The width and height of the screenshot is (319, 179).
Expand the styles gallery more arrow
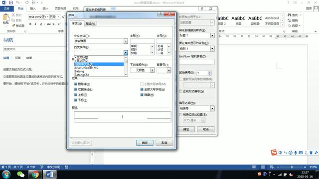[283, 25]
